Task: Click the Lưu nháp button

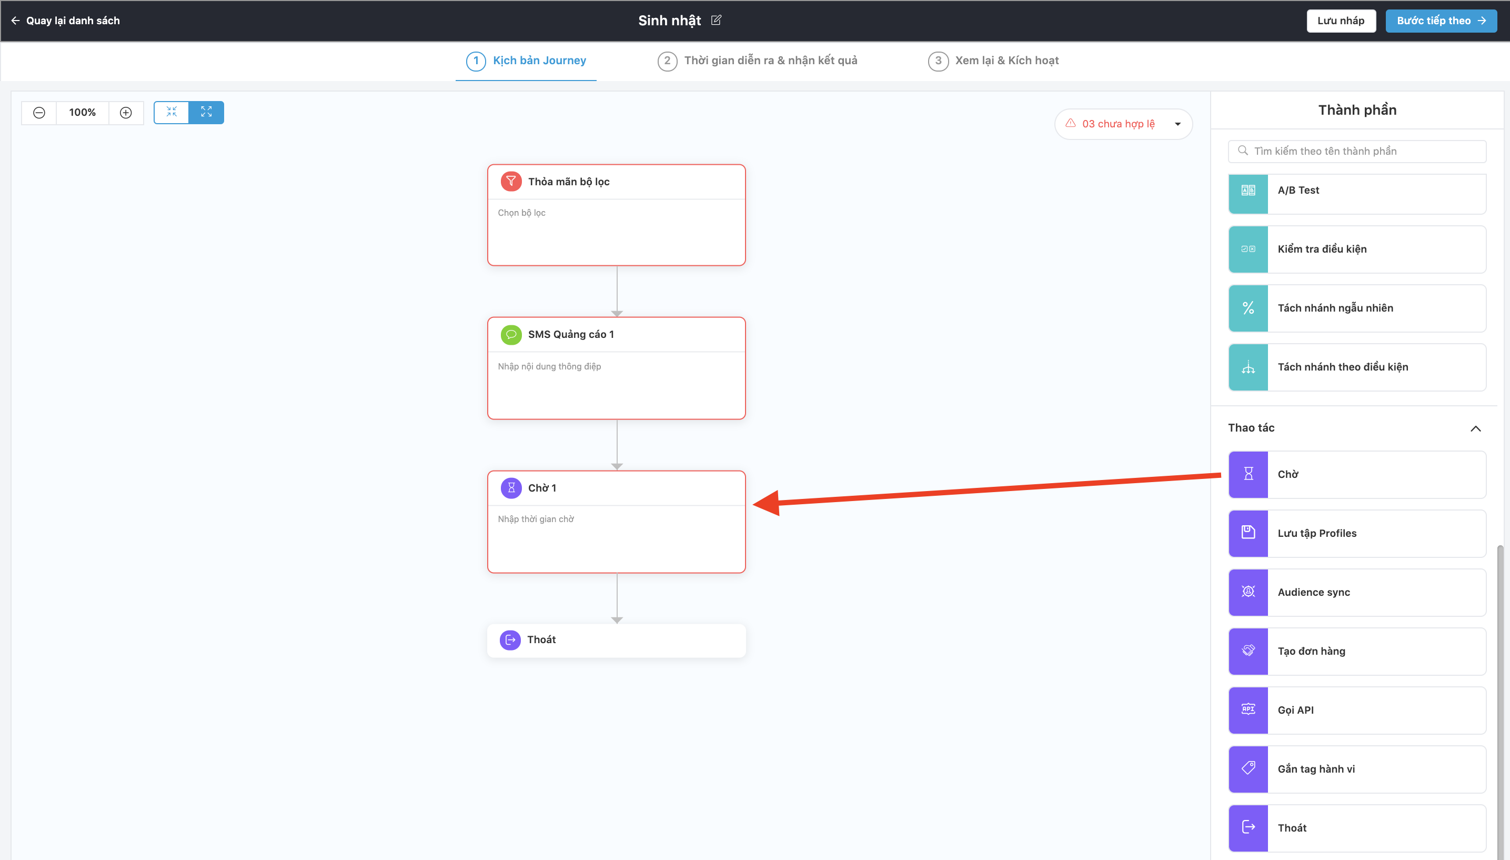Action: tap(1341, 21)
